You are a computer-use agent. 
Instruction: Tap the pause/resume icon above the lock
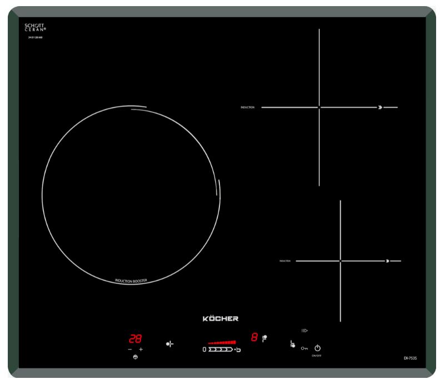[304, 331]
